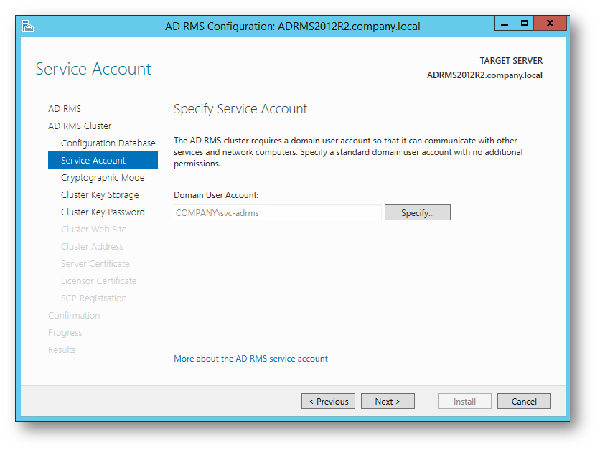Select the Cluster Key Password step
Image resolution: width=600 pixels, height=452 pixels.
[103, 212]
